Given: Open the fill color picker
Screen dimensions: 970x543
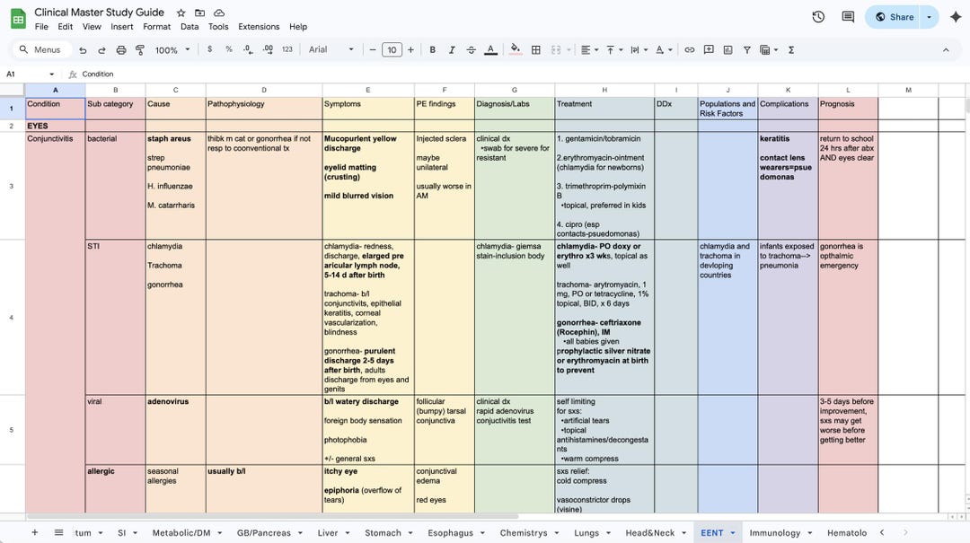Looking at the screenshot, I should (516, 50).
